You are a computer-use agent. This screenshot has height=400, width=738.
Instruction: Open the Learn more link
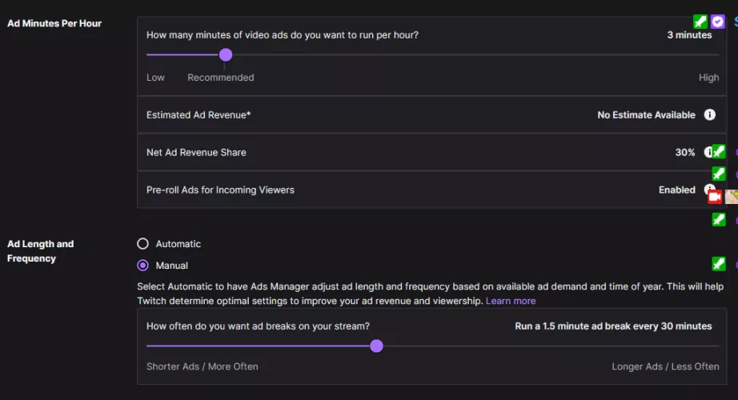(511, 301)
